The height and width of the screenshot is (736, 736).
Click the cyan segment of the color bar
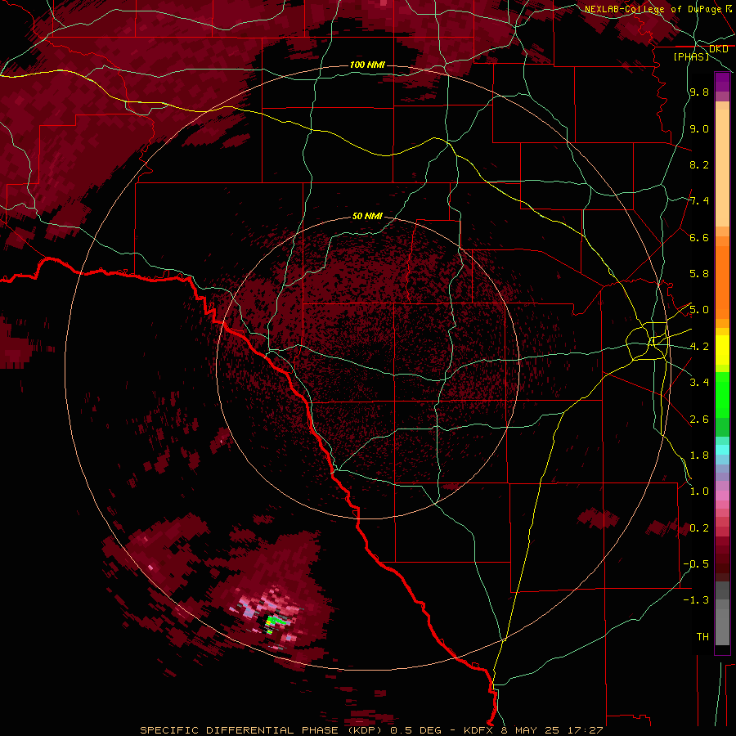722,449
